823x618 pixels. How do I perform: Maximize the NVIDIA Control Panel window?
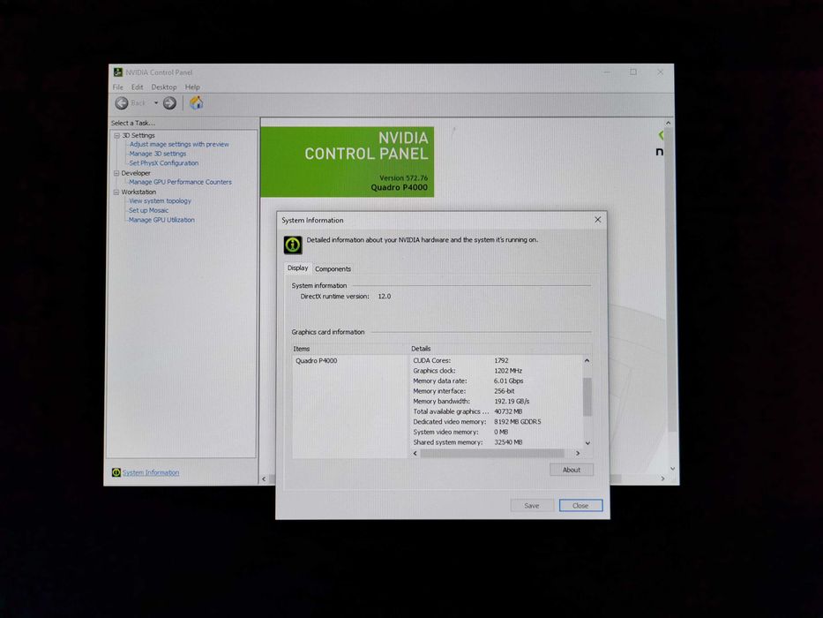(x=633, y=72)
